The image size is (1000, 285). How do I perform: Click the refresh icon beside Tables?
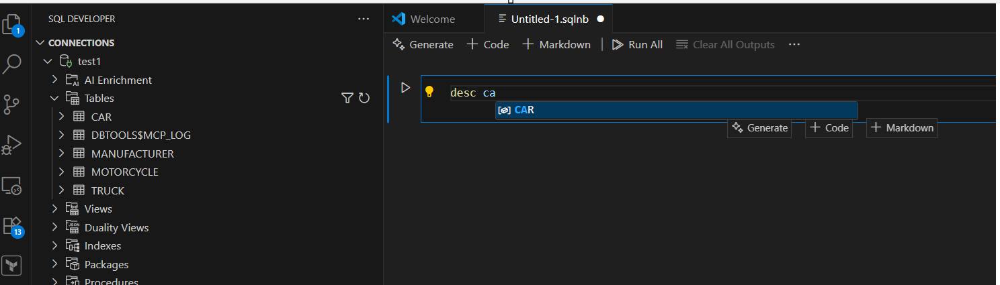(x=364, y=99)
